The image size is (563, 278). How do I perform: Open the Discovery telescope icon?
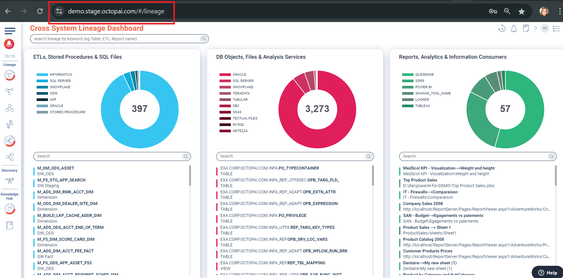pyautogui.click(x=10, y=180)
